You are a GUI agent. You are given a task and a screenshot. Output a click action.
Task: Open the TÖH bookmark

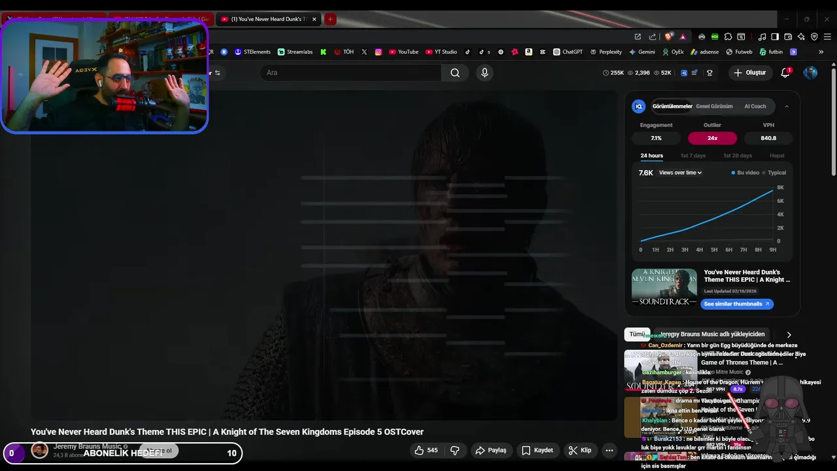click(344, 52)
